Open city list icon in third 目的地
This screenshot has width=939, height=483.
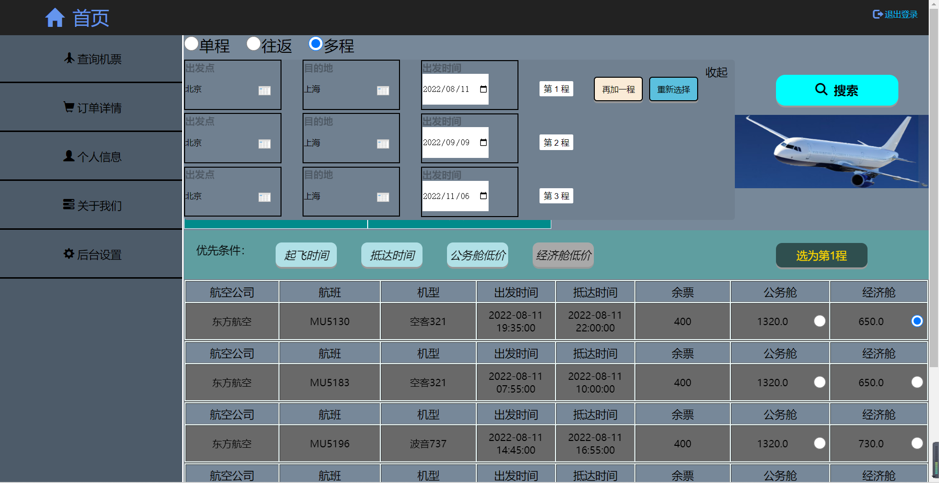[x=383, y=197]
